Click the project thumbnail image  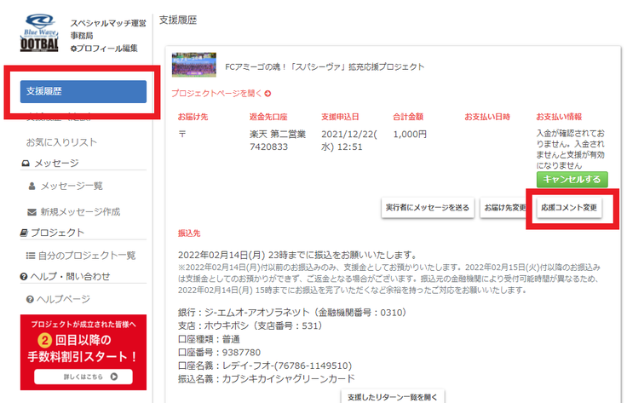(x=193, y=66)
